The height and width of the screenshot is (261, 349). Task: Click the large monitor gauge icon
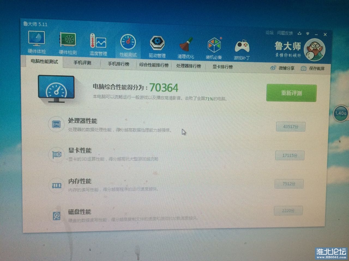(x=56, y=89)
